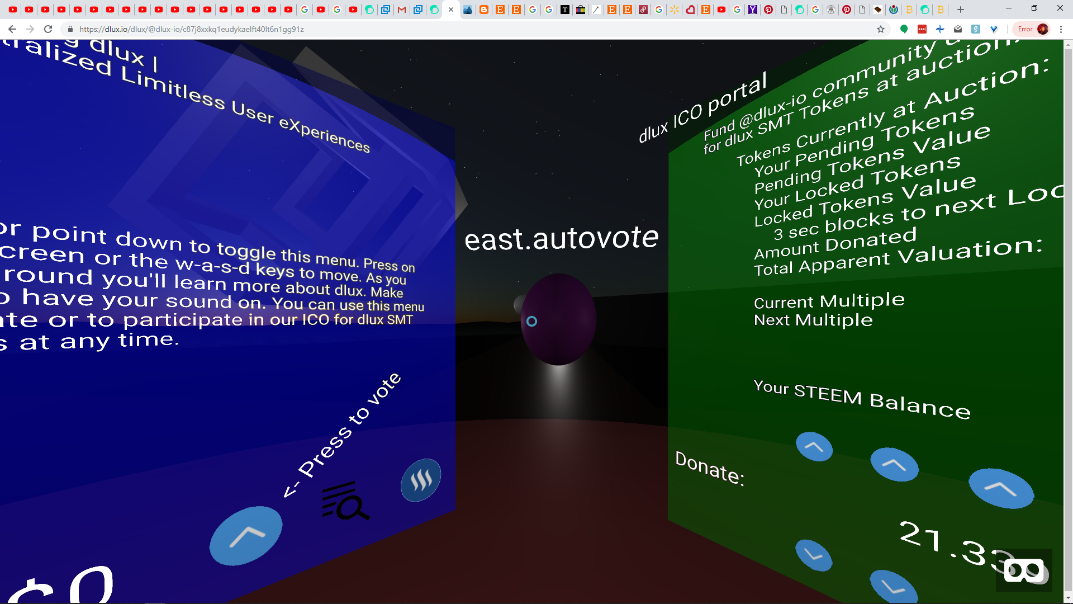Click 'Current Multiple' text
This screenshot has width=1073, height=604.
point(829,301)
